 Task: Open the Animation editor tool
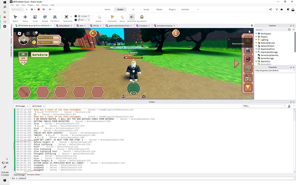click(132, 18)
